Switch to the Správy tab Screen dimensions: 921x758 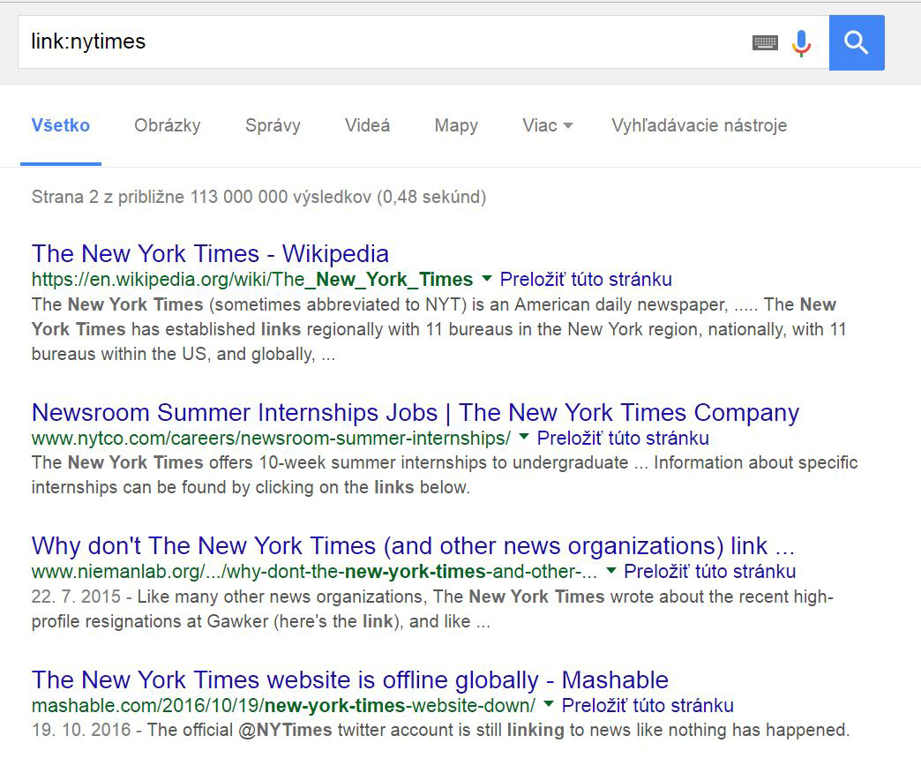click(x=273, y=125)
